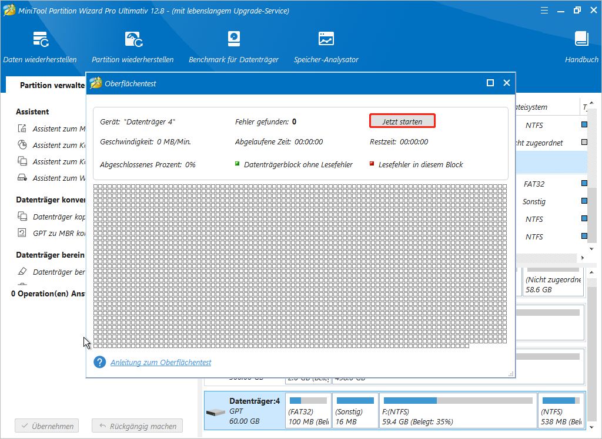Viewport: 602px width, 439px height.
Task: Click the 0 Operation(en) Anstehend label
Action: click(x=48, y=293)
